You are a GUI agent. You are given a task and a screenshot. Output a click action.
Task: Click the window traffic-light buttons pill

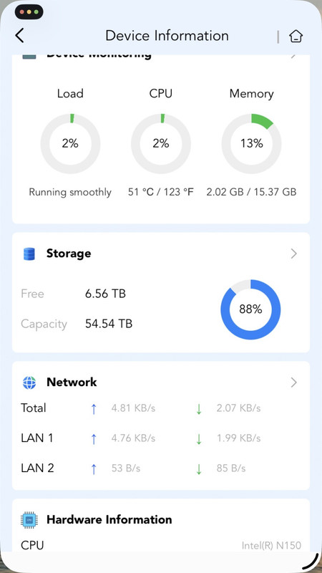(29, 12)
